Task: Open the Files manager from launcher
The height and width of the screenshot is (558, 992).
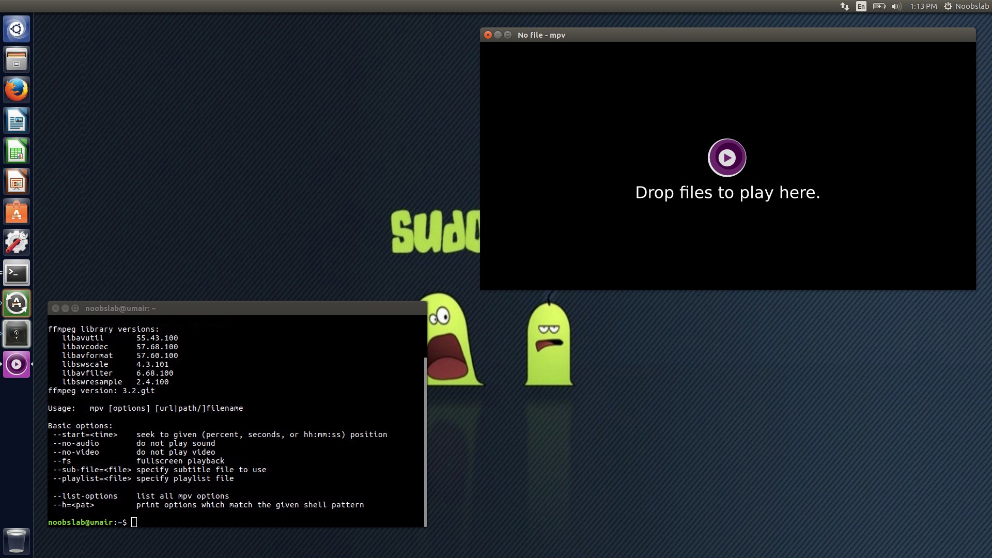Action: pyautogui.click(x=17, y=59)
